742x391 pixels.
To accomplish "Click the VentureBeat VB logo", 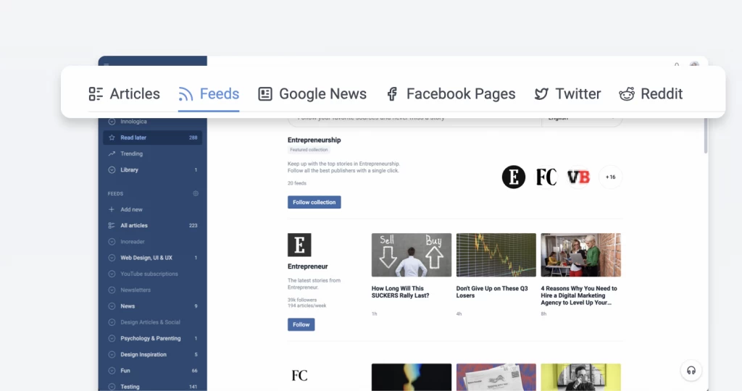I will (x=578, y=177).
